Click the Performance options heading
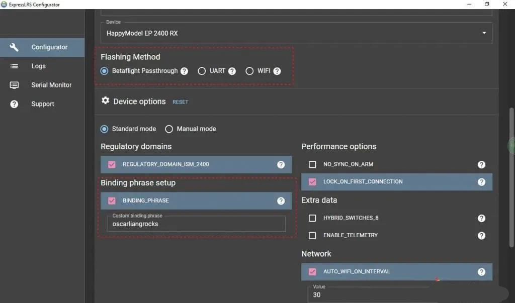Viewport: 515px width, 303px height. click(x=338, y=146)
